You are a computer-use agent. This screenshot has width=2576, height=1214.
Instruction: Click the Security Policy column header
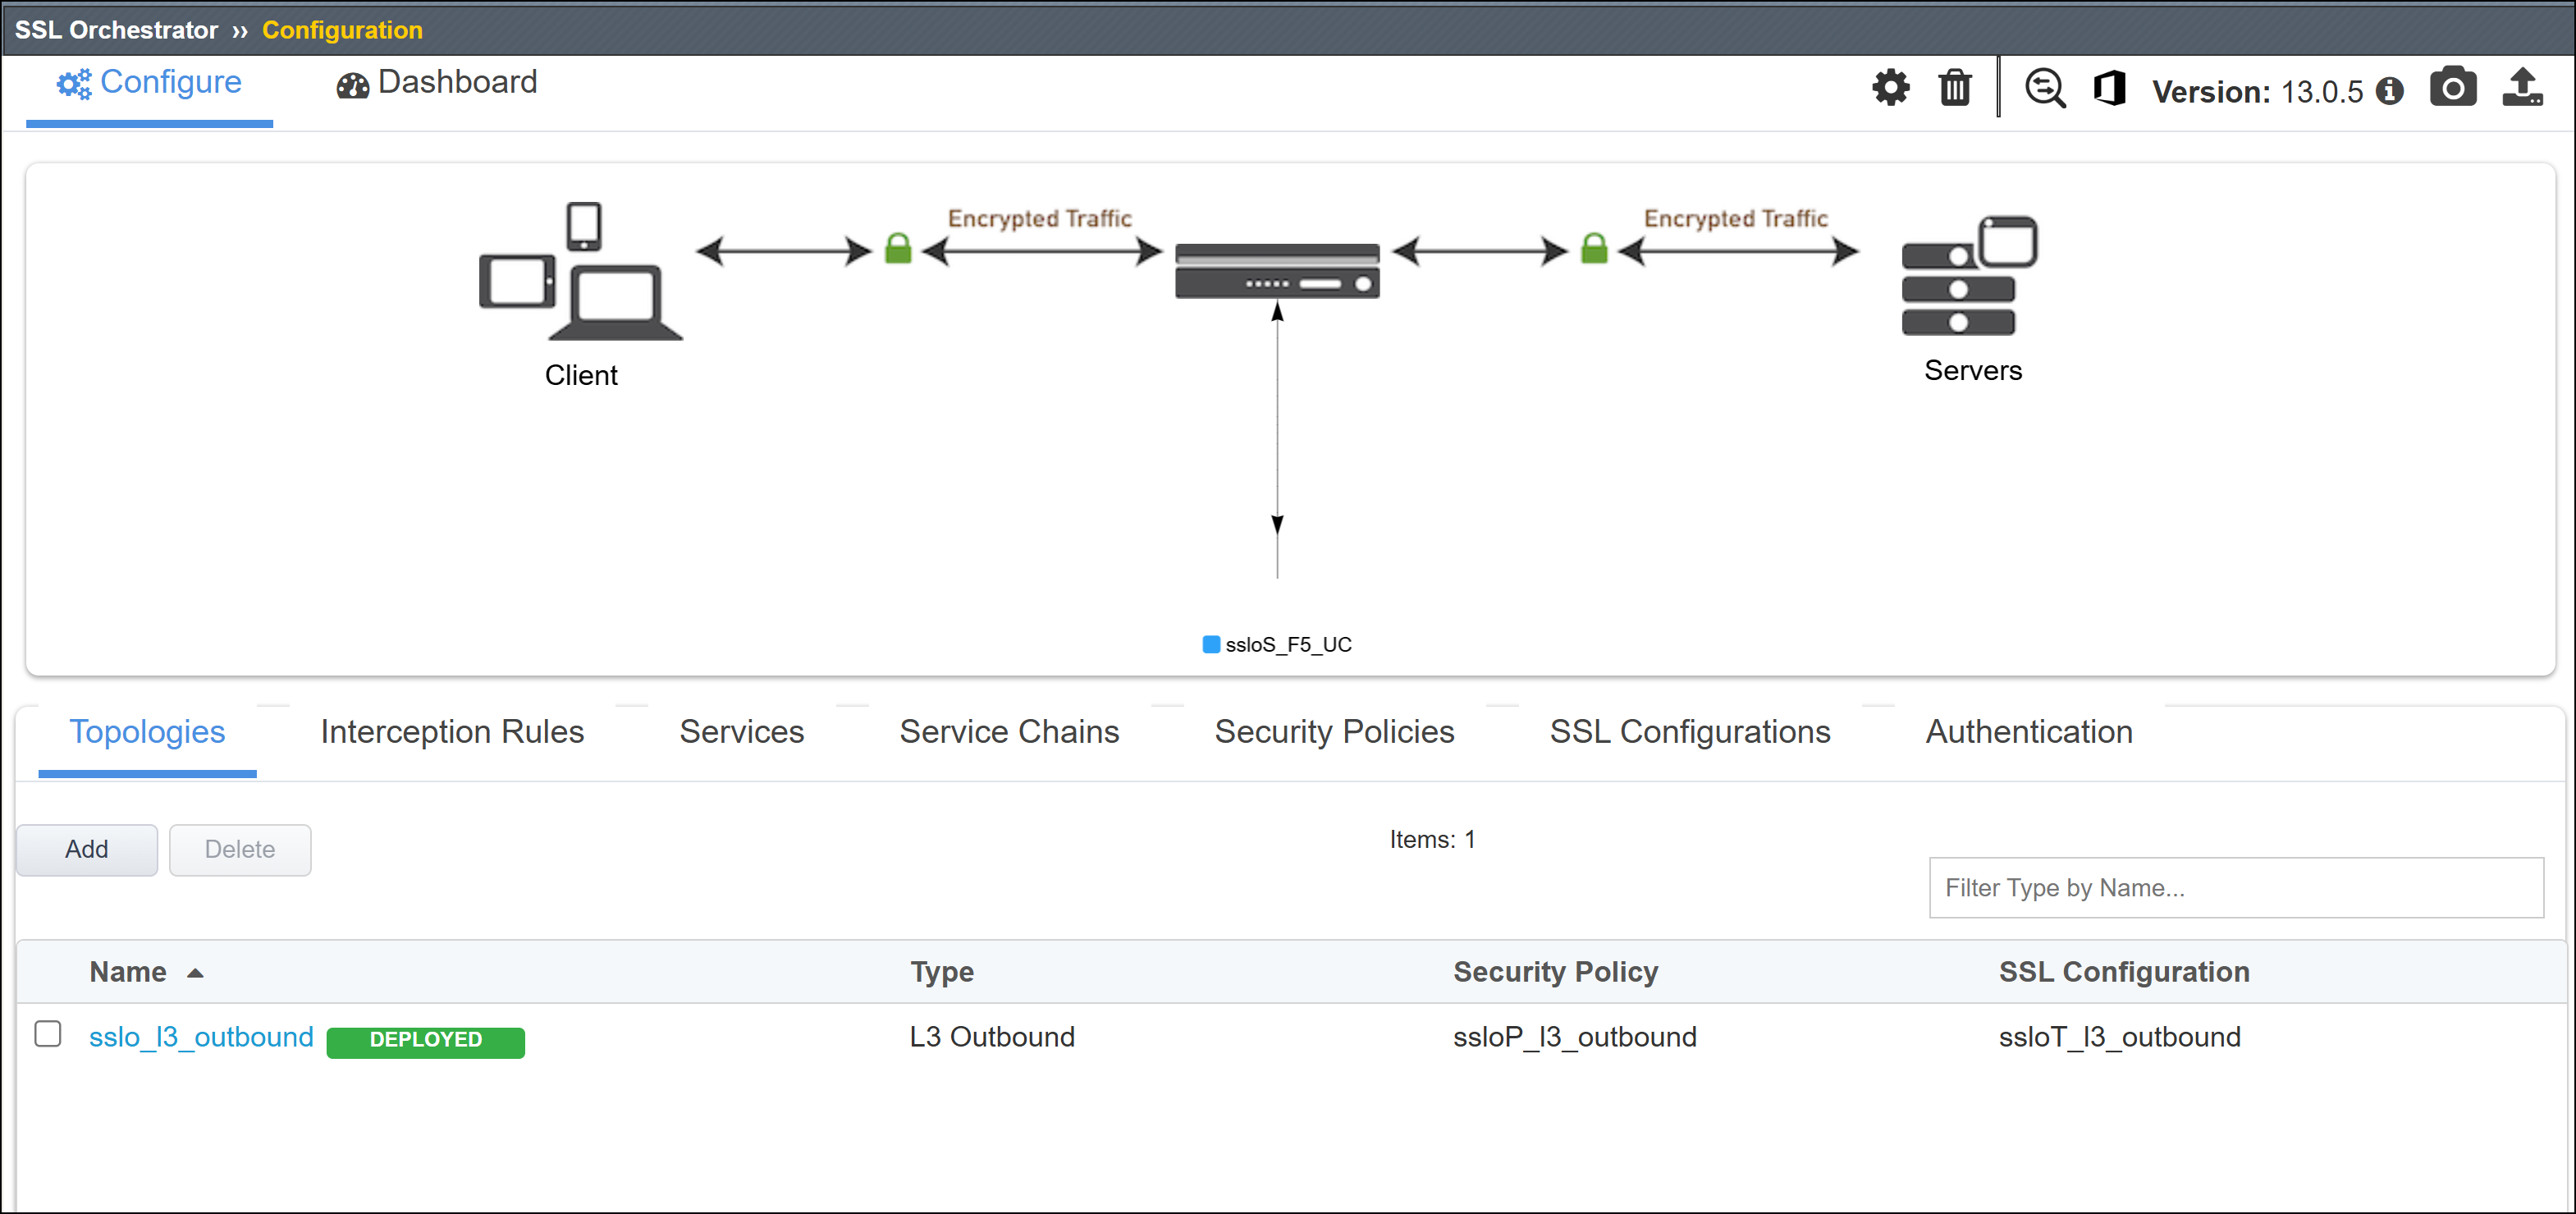(x=1555, y=972)
